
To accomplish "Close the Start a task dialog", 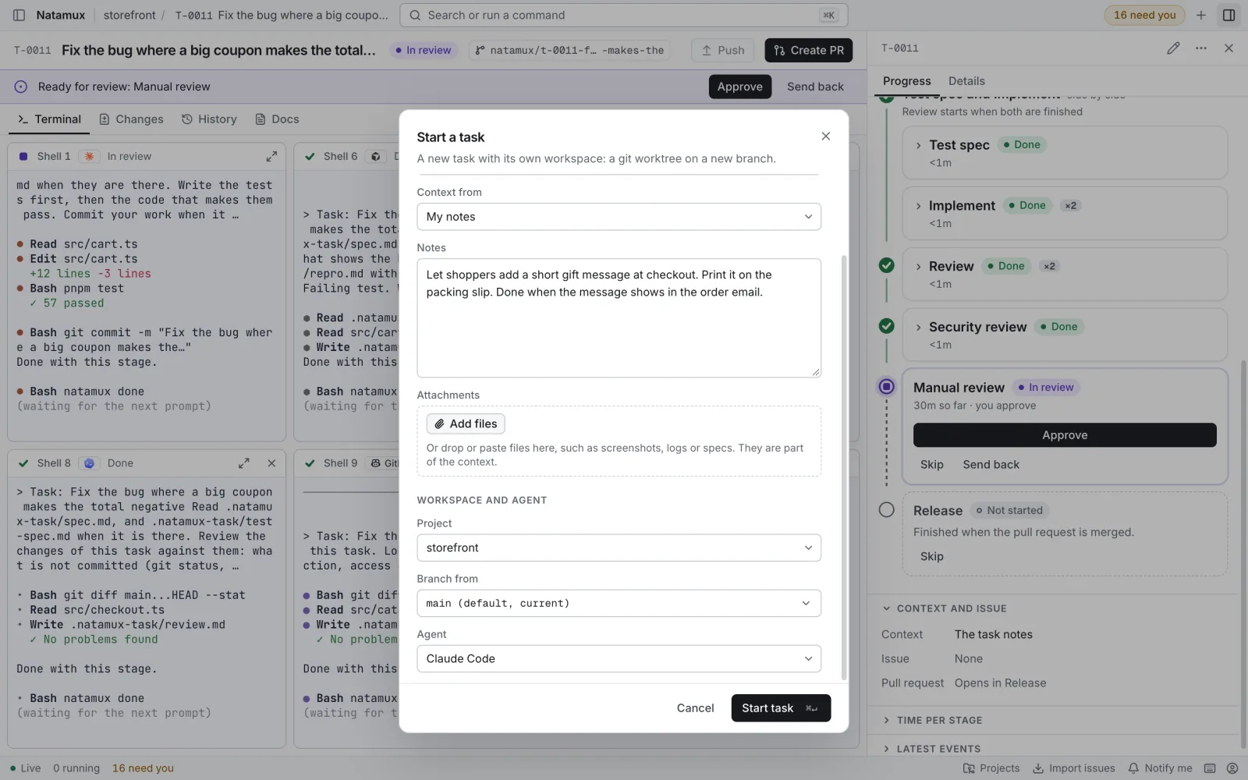I will pos(825,136).
